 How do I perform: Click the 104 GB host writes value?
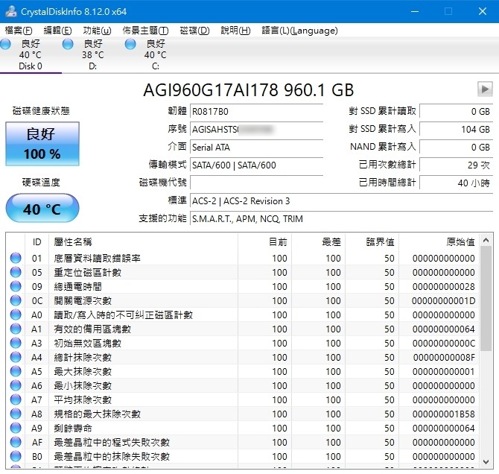tap(456, 130)
